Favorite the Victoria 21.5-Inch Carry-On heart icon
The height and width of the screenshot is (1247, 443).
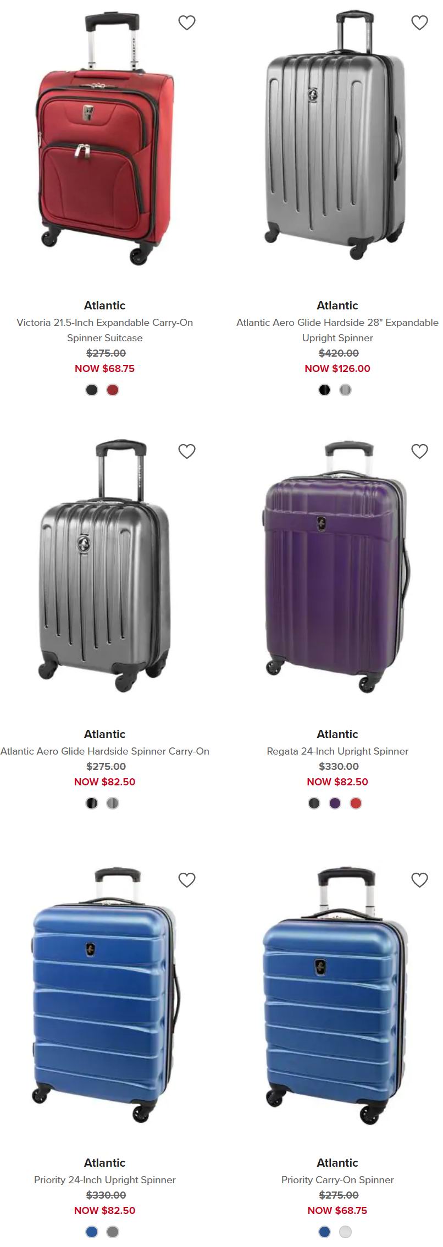click(187, 23)
